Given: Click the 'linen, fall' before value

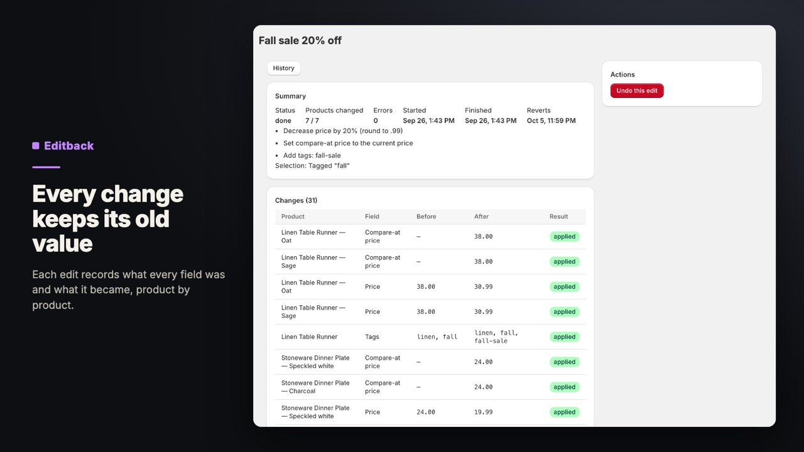Looking at the screenshot, I should coord(437,337).
